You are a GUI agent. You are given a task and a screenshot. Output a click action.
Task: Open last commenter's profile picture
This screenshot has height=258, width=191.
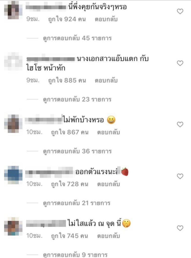tap(13, 227)
